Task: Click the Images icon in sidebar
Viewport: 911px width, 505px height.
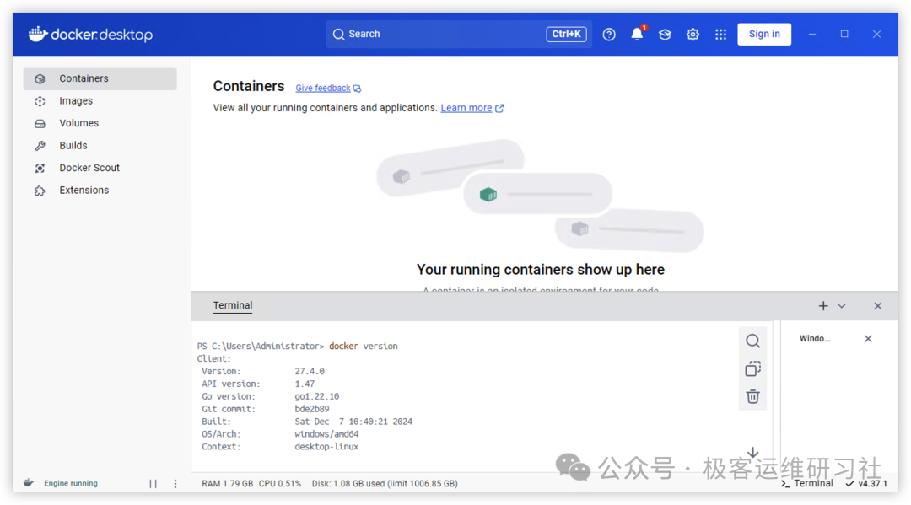Action: pyautogui.click(x=40, y=101)
